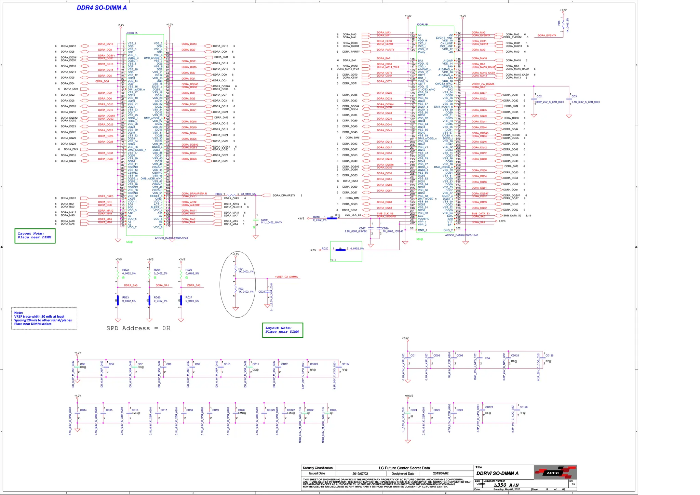Click capacitor label CD126
This screenshot has width=700, height=495.
click(x=549, y=356)
